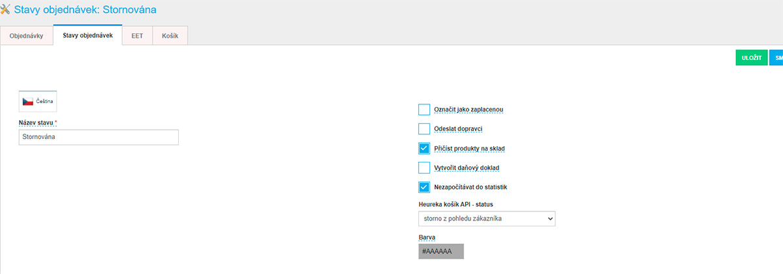The width and height of the screenshot is (783, 274).
Task: Click the Stavy objednávek: Stornována page heading
Action: (x=85, y=10)
